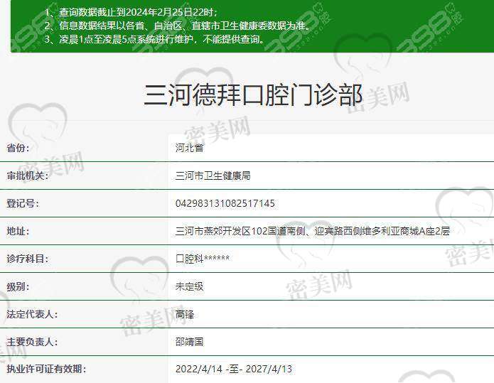Click the 诊疗科目 row label
This screenshot has width=494, height=383.
(28, 259)
